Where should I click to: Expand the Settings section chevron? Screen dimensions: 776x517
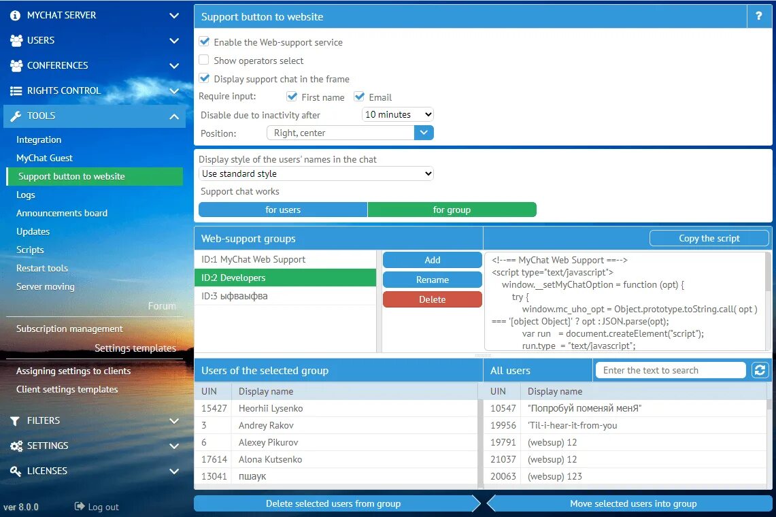174,446
